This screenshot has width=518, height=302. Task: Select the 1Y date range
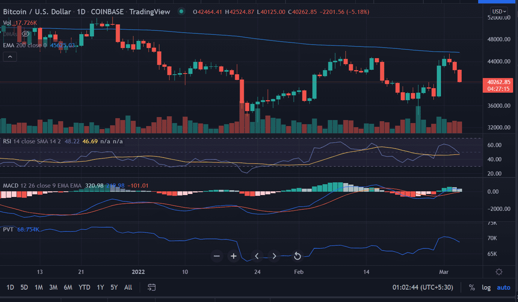[100, 287]
